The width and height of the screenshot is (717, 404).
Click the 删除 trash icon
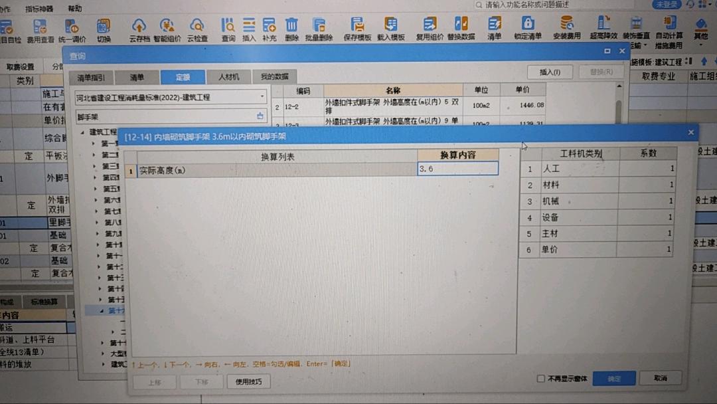point(291,30)
